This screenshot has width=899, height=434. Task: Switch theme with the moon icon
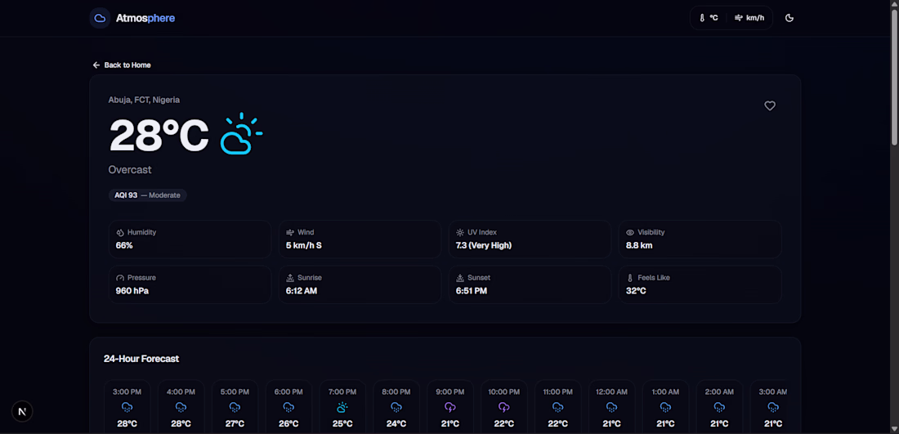point(789,18)
